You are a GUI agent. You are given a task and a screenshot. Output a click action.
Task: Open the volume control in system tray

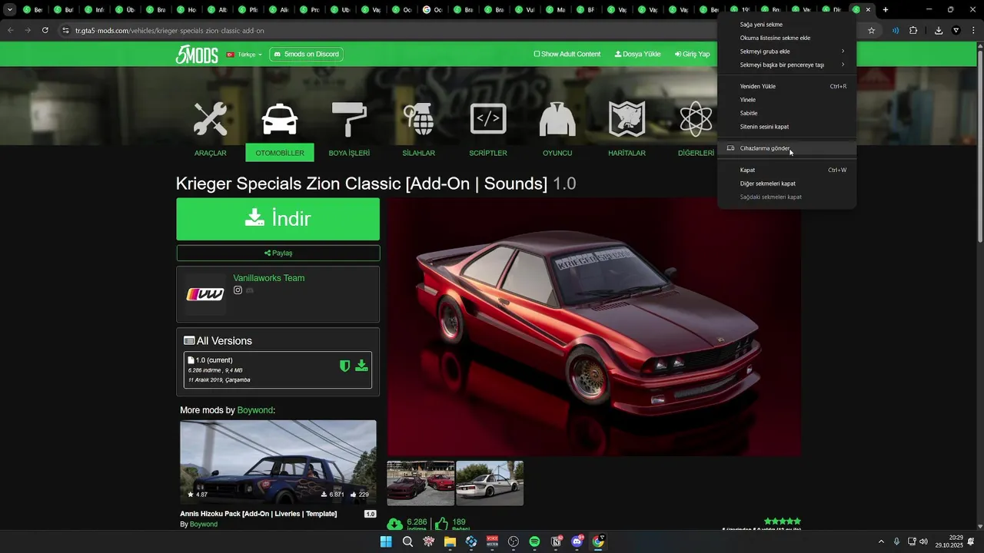click(x=923, y=541)
